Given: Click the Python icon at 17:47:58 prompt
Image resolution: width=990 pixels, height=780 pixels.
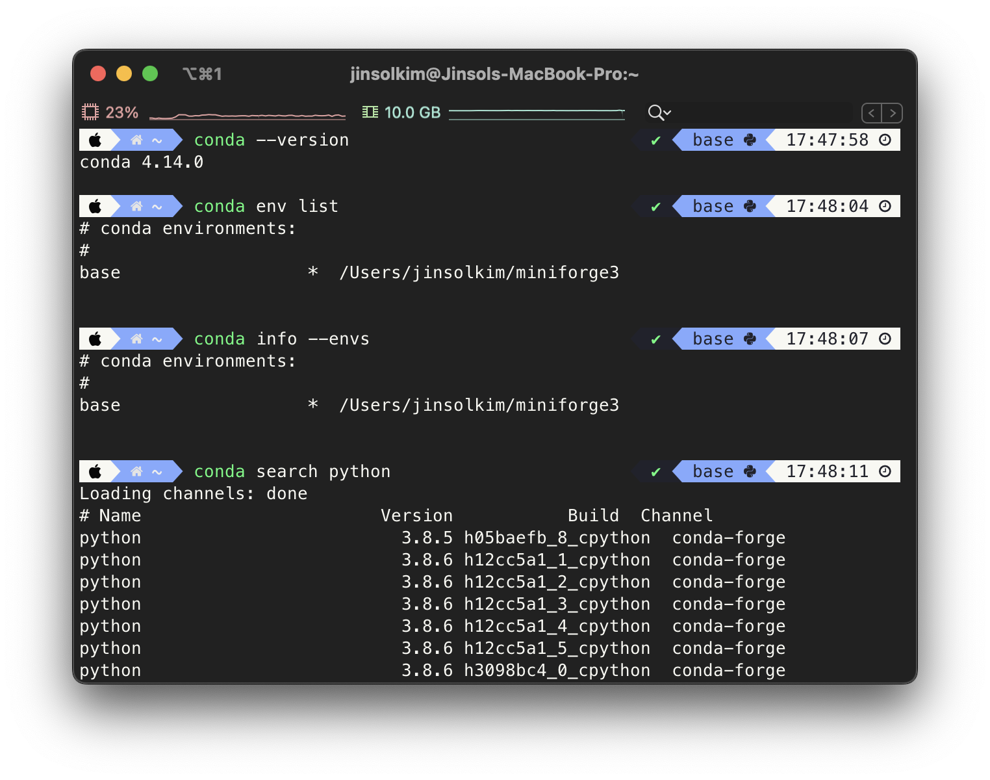Looking at the screenshot, I should [750, 140].
